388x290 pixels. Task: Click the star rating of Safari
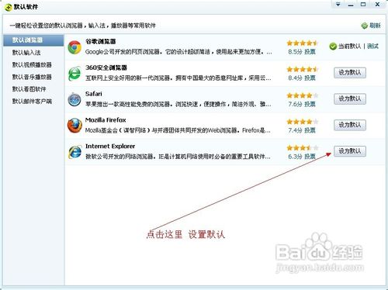point(303,95)
